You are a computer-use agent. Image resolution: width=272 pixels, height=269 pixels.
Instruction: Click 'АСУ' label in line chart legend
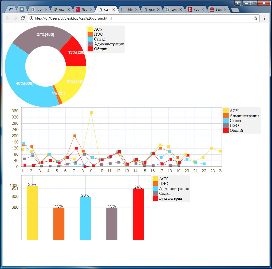(234, 111)
